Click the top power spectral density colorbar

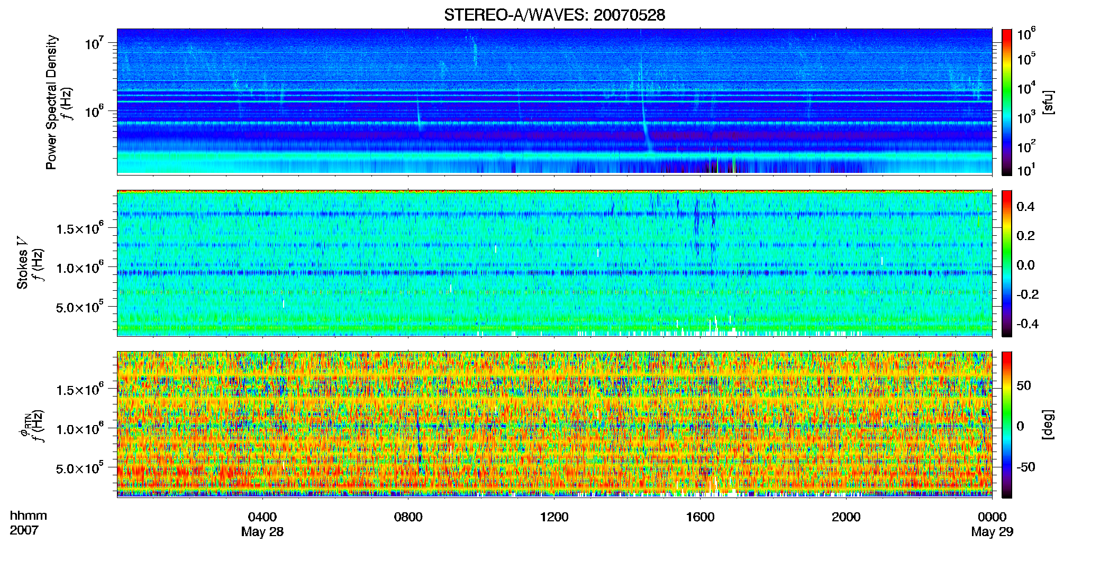[x=1007, y=102]
